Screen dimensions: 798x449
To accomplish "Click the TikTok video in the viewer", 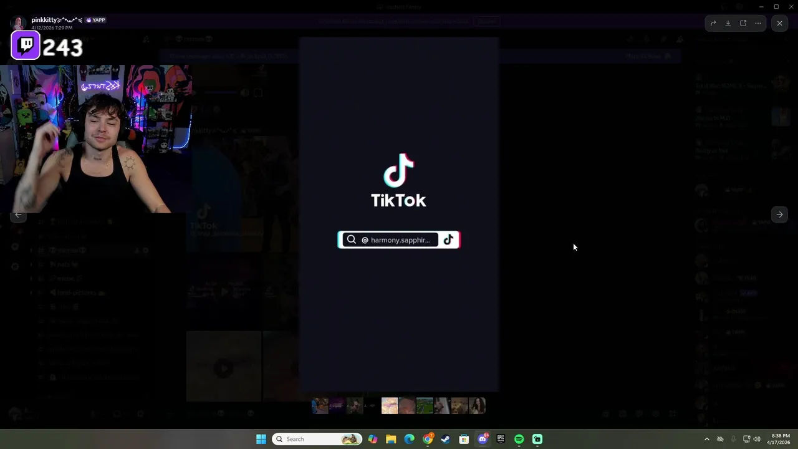I will click(399, 214).
